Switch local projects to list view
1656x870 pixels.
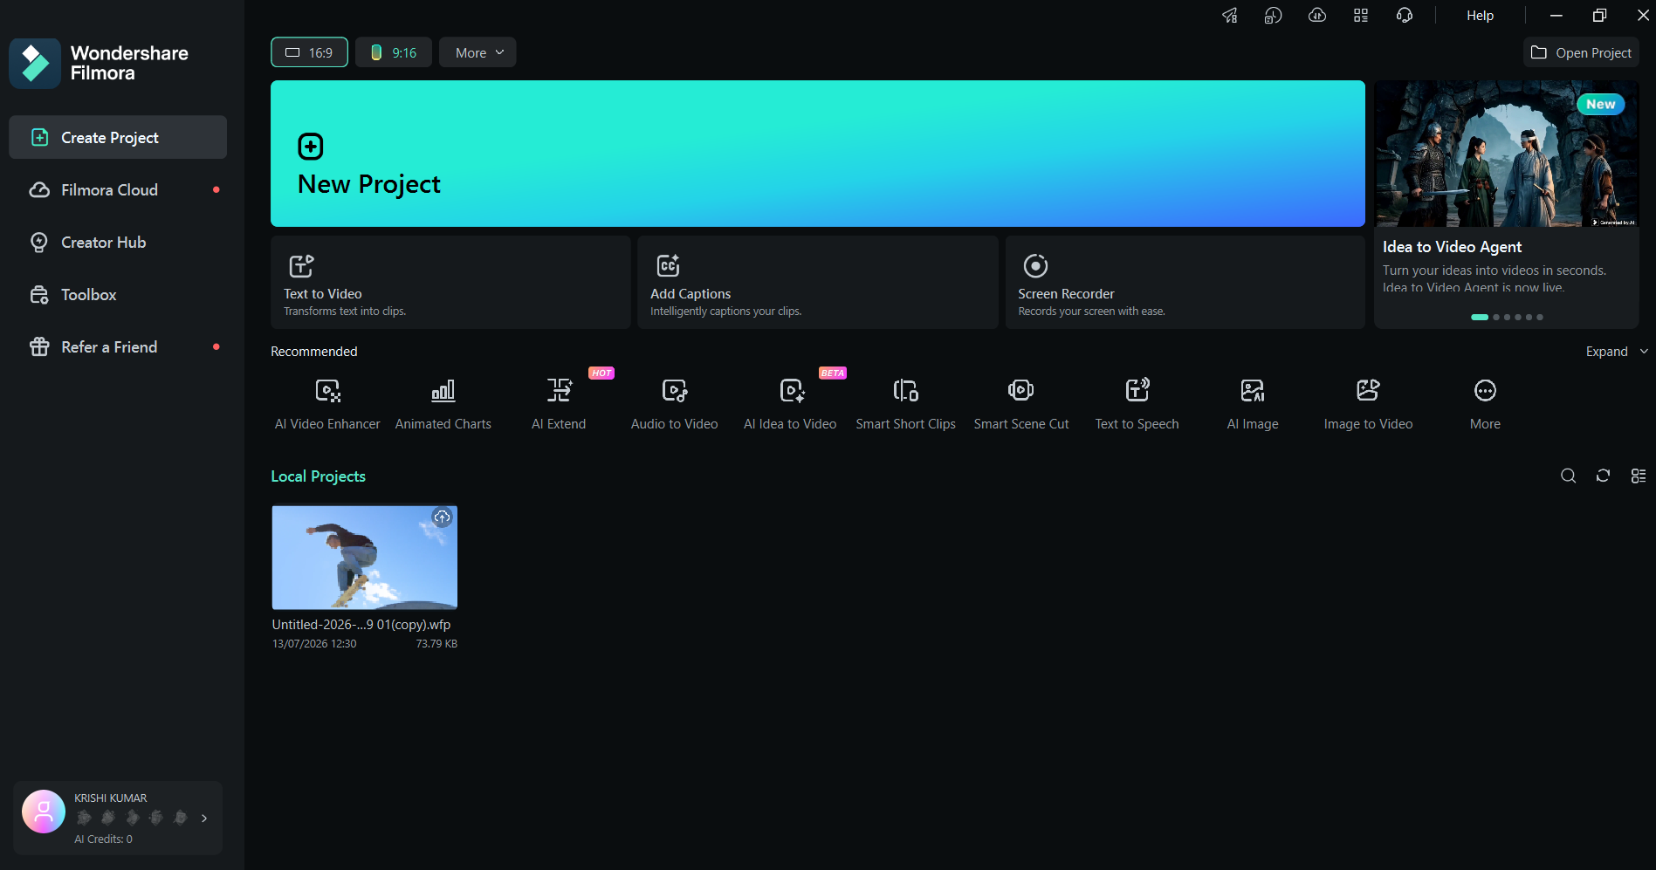pos(1639,476)
